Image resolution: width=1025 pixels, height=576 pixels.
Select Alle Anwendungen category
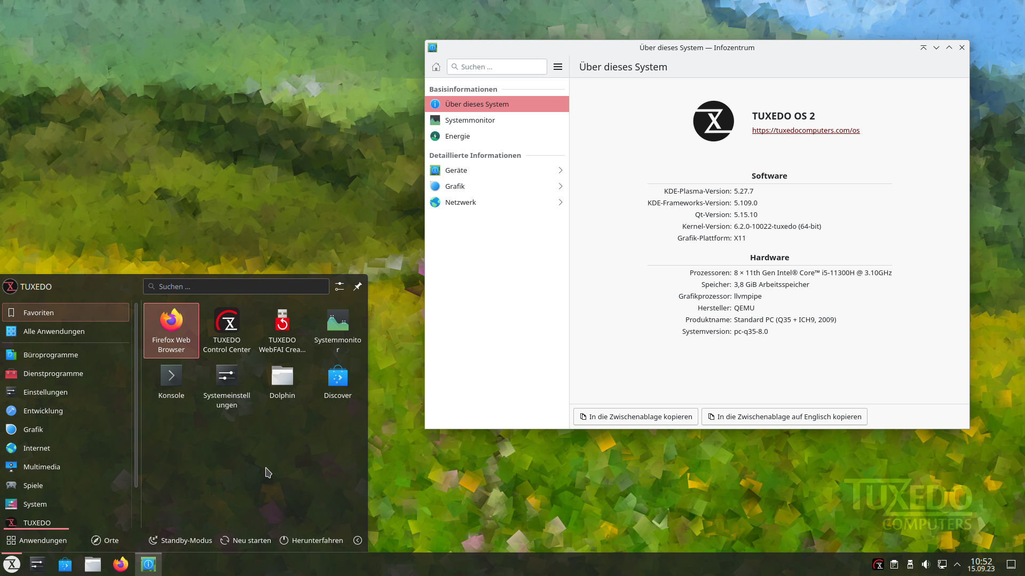66,331
